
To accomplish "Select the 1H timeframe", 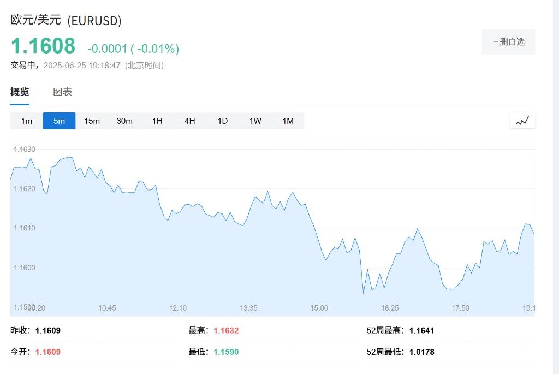I will [x=157, y=121].
